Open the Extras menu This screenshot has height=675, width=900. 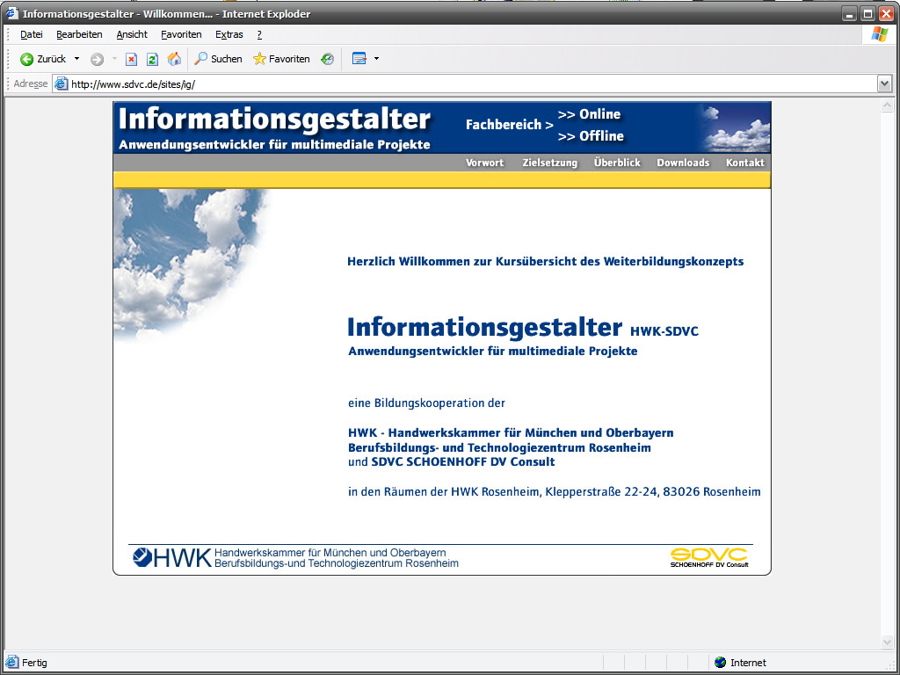click(229, 34)
